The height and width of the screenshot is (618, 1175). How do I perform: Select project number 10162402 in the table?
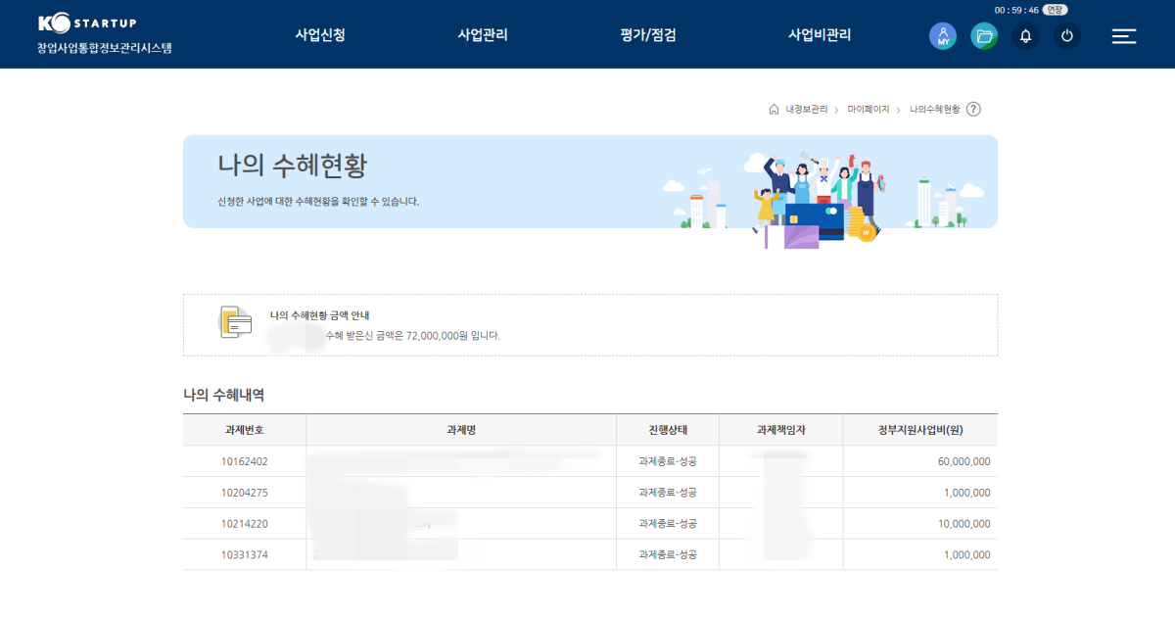pyautogui.click(x=243, y=461)
